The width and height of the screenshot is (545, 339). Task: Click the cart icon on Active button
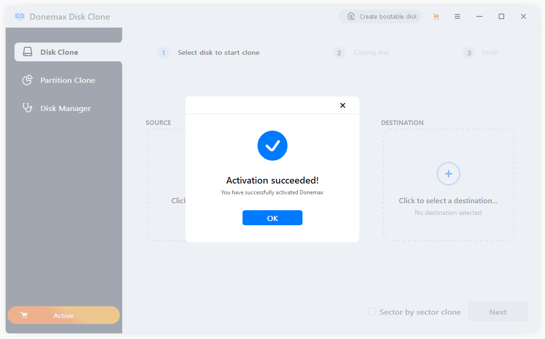click(24, 315)
